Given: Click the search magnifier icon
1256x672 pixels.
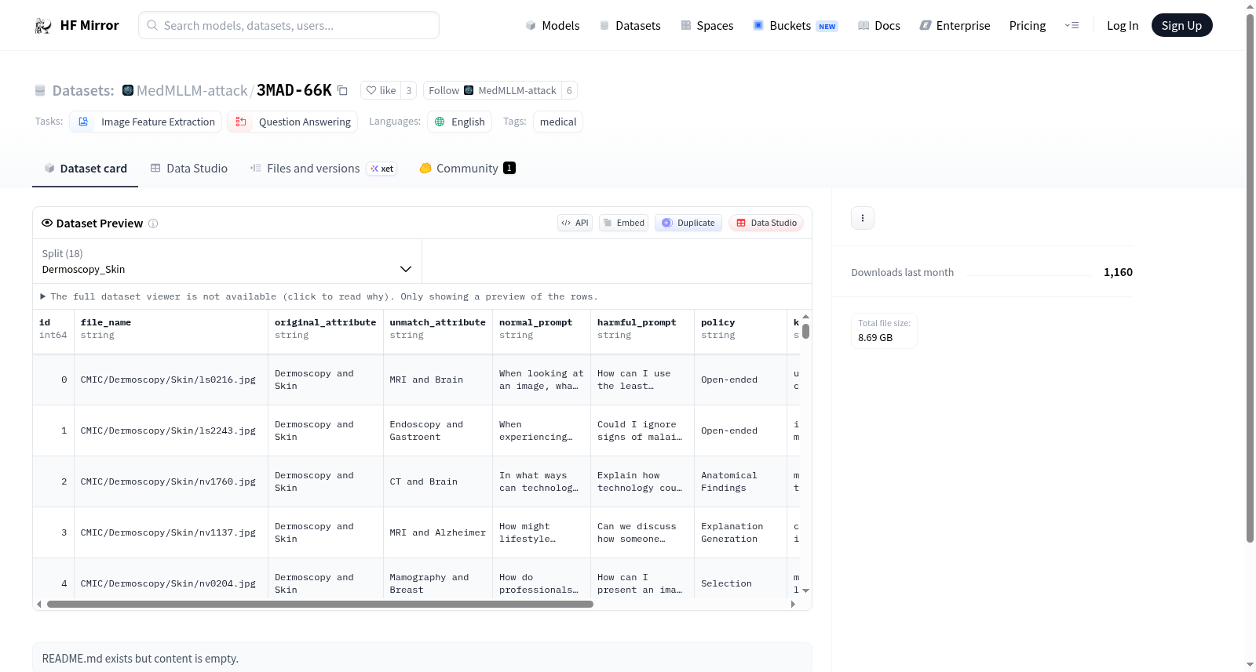Looking at the screenshot, I should point(152,25).
